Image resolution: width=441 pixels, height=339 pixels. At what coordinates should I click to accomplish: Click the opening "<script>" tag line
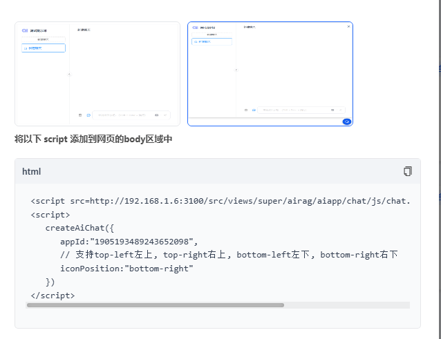[x=50, y=215]
